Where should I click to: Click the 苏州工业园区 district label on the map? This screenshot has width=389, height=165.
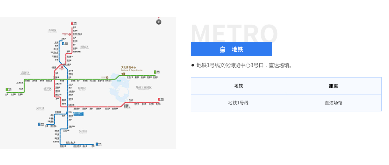(x=143, y=87)
